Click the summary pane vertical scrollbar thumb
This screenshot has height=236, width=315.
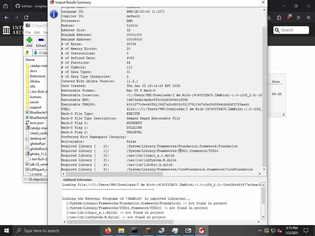click(x=264, y=96)
